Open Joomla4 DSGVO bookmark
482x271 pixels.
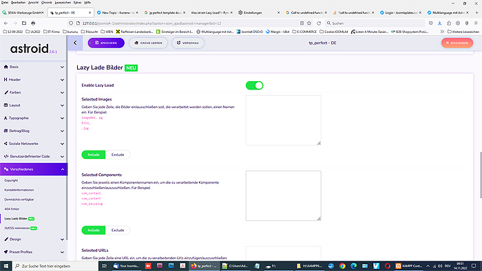249,32
